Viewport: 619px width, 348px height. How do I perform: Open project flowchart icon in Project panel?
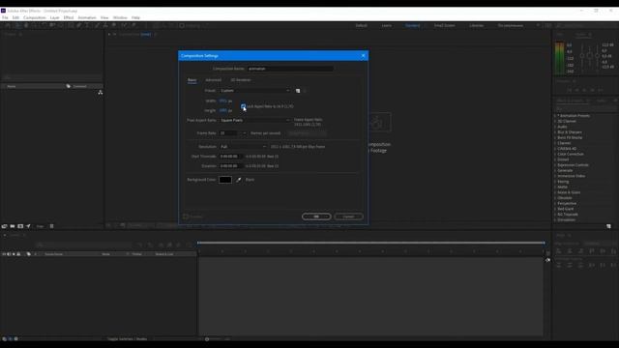101,93
